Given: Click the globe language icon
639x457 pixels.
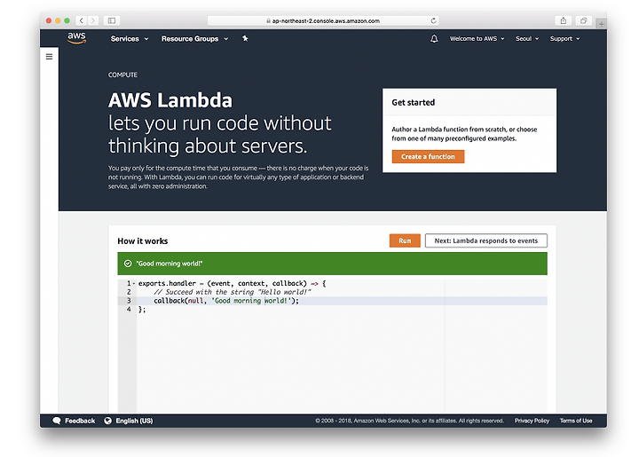Looking at the screenshot, I should [107, 421].
